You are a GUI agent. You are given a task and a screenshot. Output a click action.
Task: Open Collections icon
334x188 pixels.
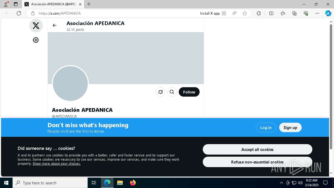pos(294,13)
